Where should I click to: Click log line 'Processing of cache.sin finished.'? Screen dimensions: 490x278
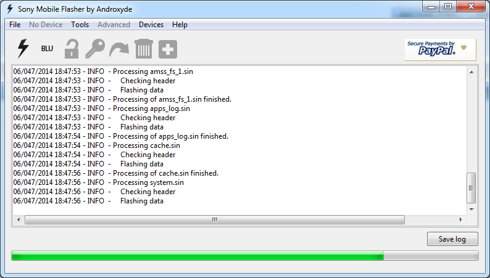click(116, 173)
